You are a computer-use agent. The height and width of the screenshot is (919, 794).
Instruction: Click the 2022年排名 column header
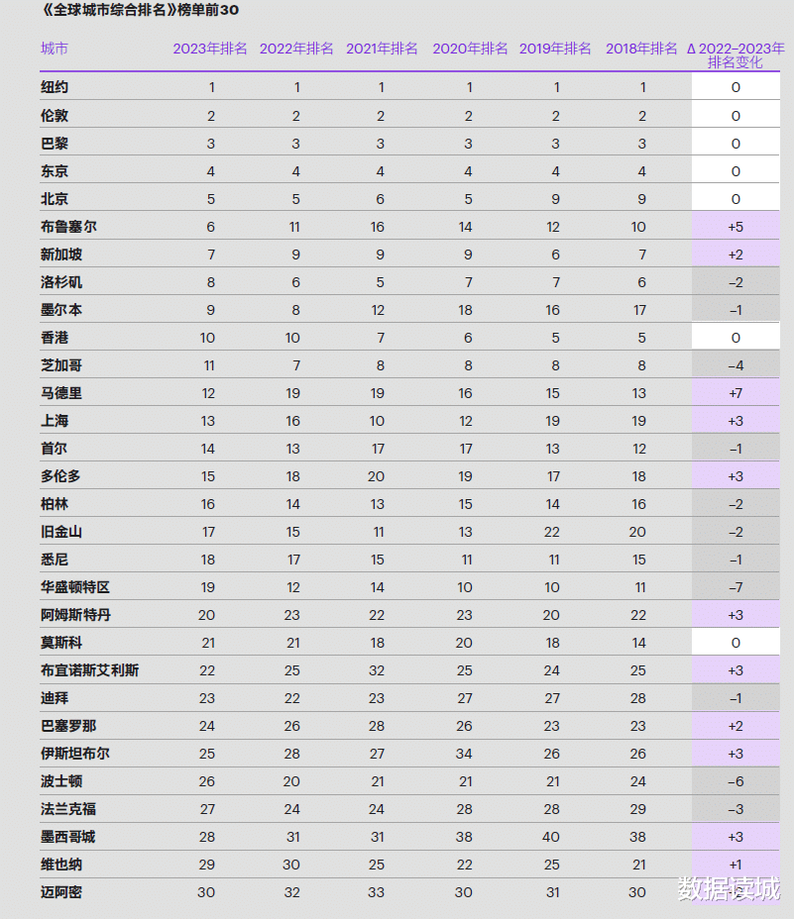296,49
